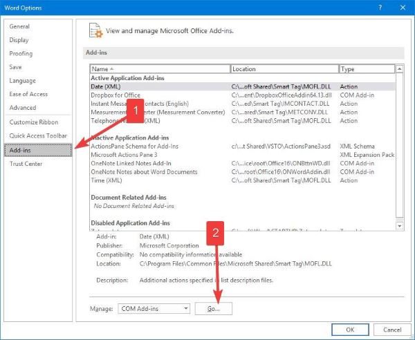
Task: Click the Help question mark icon
Action: click(x=380, y=8)
